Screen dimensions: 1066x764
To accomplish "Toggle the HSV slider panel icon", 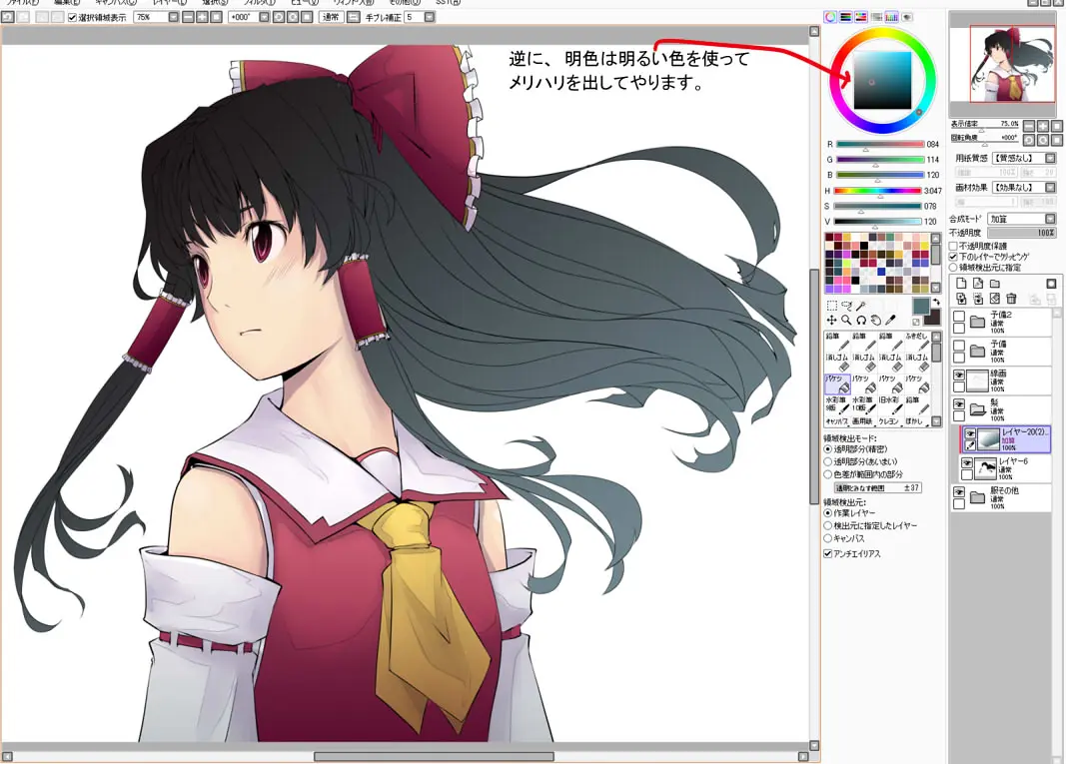I will click(x=860, y=17).
